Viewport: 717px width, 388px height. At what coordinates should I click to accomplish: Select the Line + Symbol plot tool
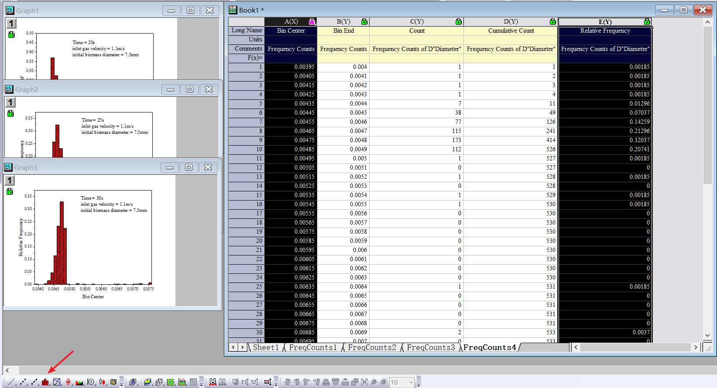[34, 382]
